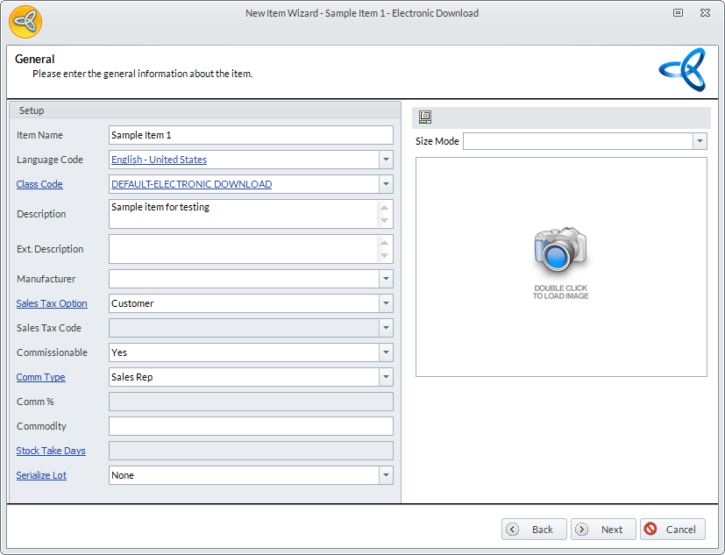Open the Language Code dropdown
Viewport: 725px width, 555px height.
coord(386,160)
